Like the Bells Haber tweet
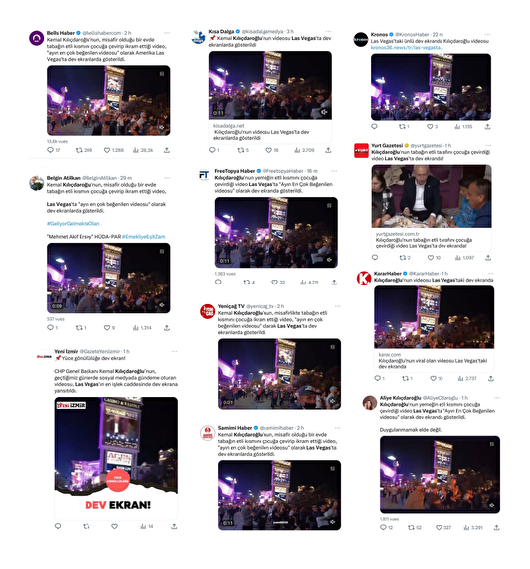Viewport: 530px width, 569px height. (107, 150)
